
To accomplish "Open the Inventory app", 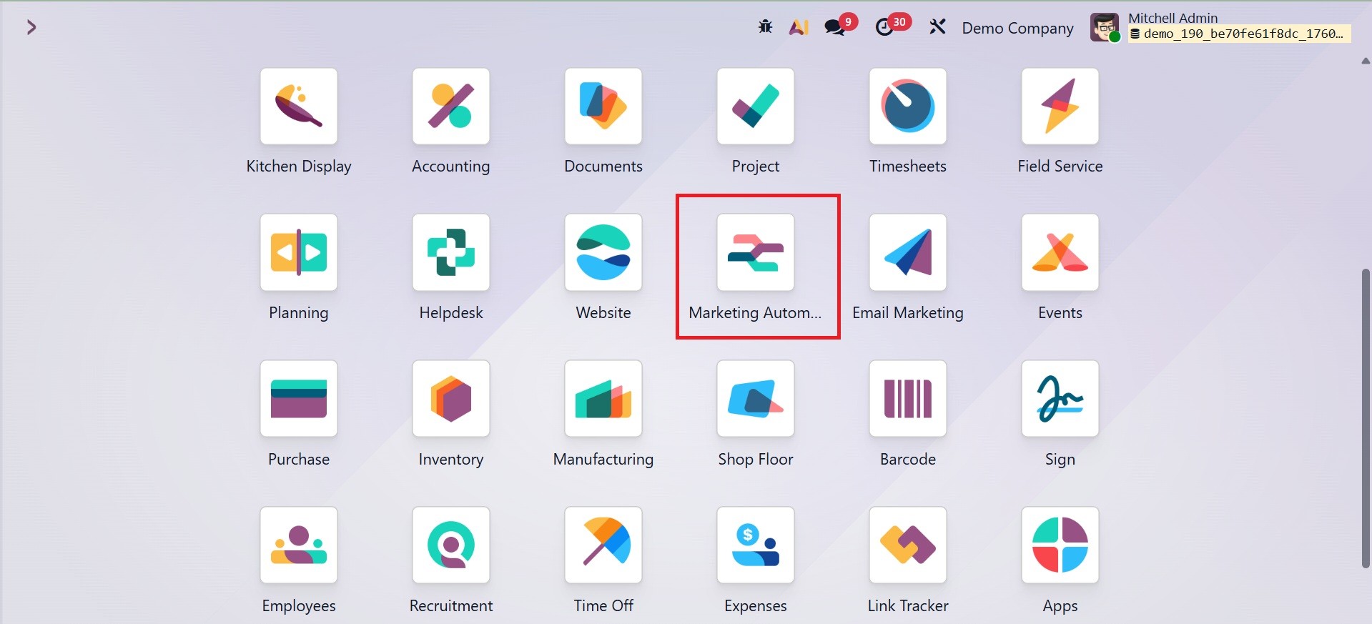I will click(451, 399).
